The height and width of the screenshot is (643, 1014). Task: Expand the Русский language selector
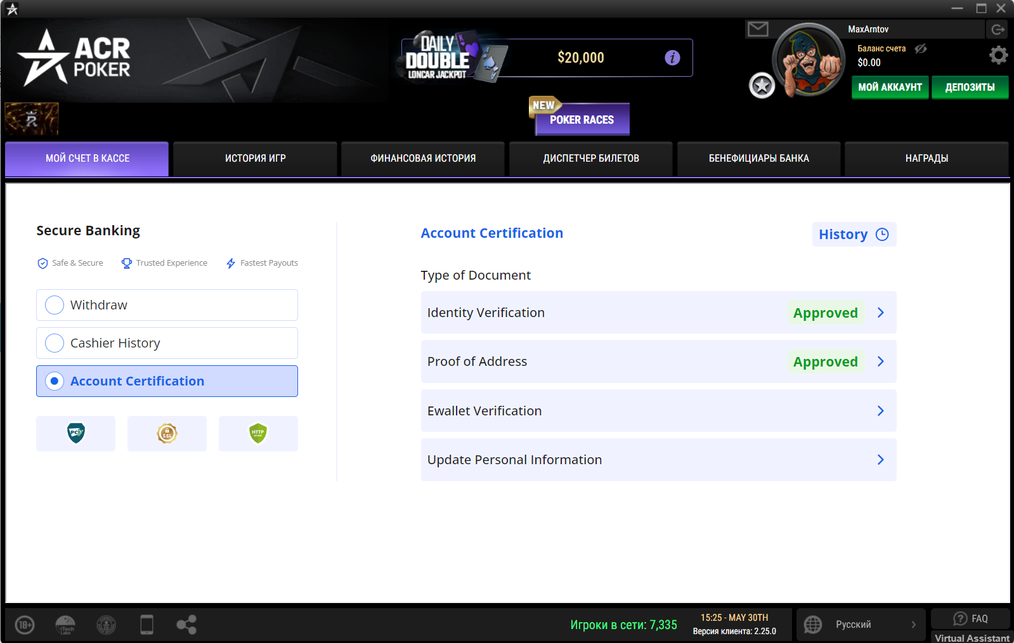(861, 625)
